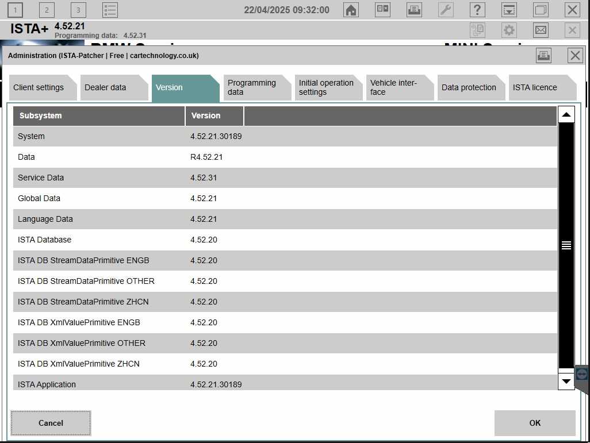Select ISTA DB StreamDataPrimitive ENGB row

pyautogui.click(x=285, y=261)
